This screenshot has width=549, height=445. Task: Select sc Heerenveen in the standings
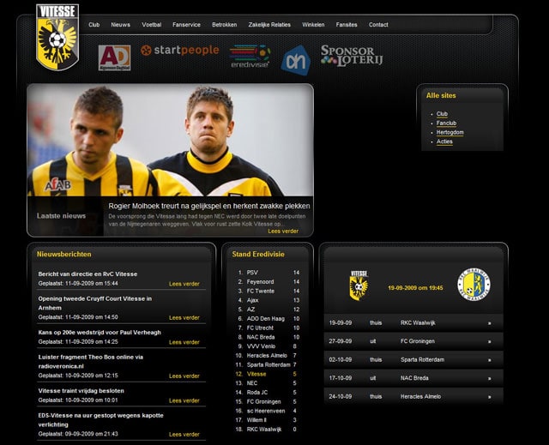coord(268,411)
